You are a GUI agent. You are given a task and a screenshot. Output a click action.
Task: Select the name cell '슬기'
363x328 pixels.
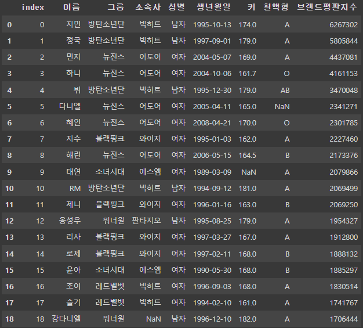74,302
